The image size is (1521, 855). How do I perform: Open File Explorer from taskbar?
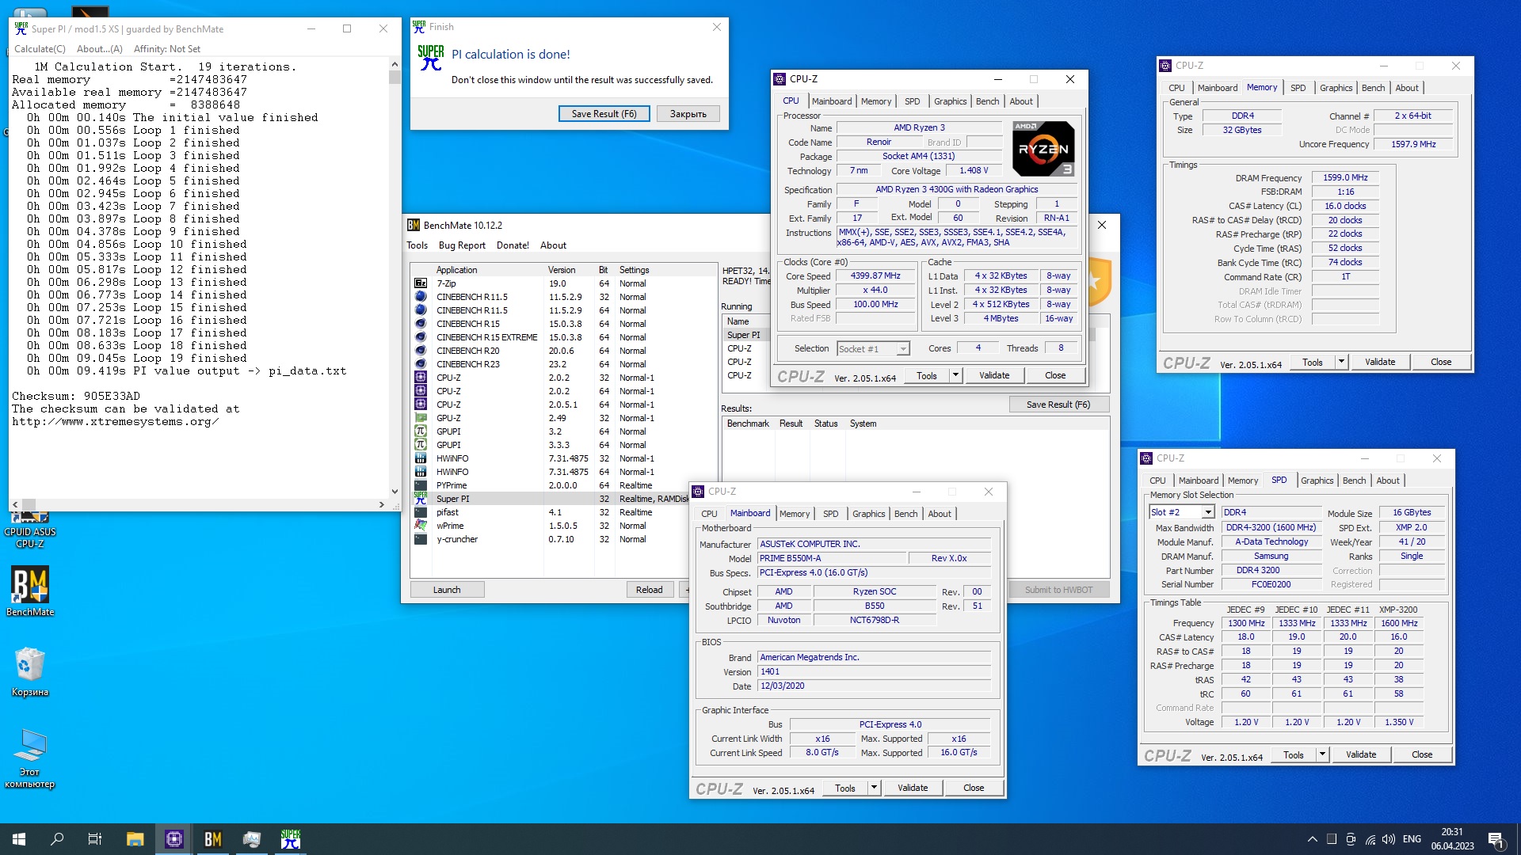(135, 839)
